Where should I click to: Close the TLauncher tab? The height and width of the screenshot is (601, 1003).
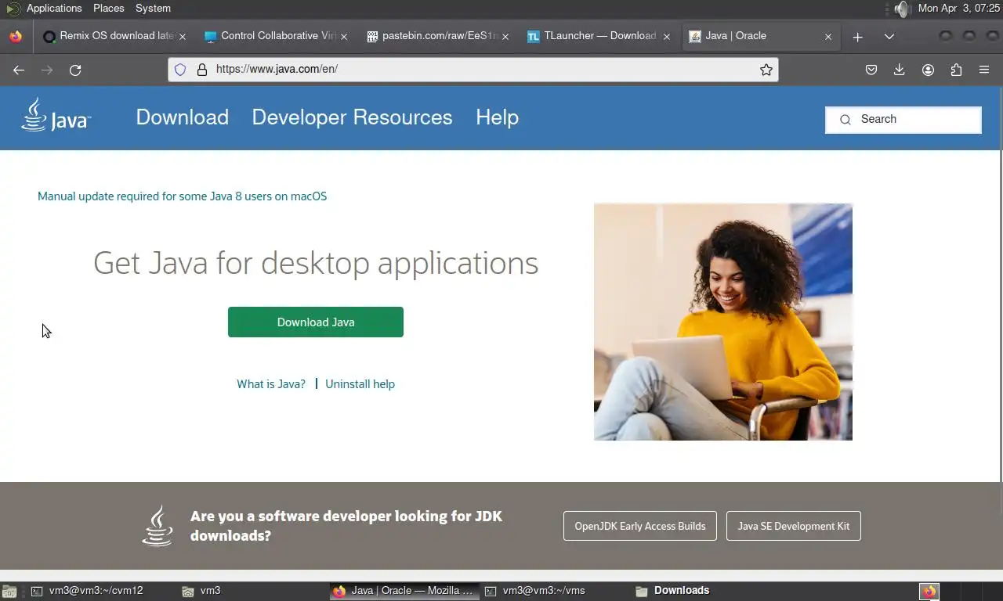(x=667, y=37)
